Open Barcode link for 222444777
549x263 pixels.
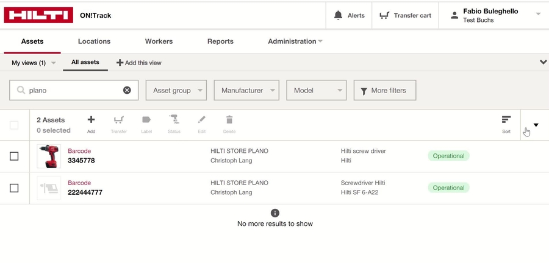[x=79, y=183]
